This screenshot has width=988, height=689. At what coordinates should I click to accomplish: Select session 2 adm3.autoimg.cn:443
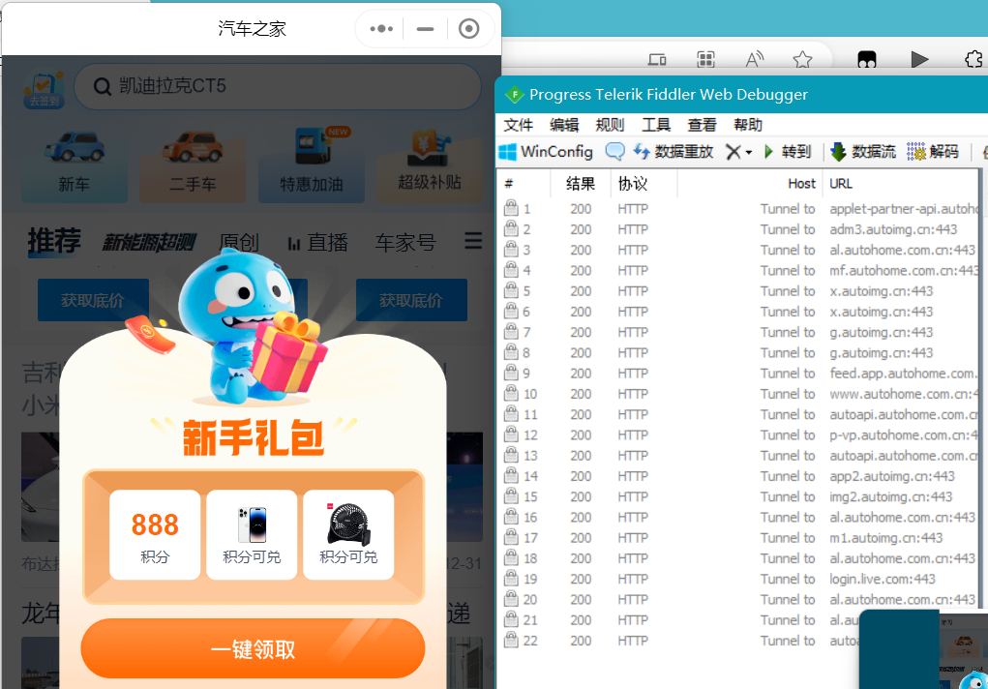[x=738, y=229]
